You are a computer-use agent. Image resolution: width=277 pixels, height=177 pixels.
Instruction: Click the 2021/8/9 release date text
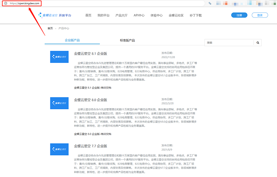(x=167, y=150)
